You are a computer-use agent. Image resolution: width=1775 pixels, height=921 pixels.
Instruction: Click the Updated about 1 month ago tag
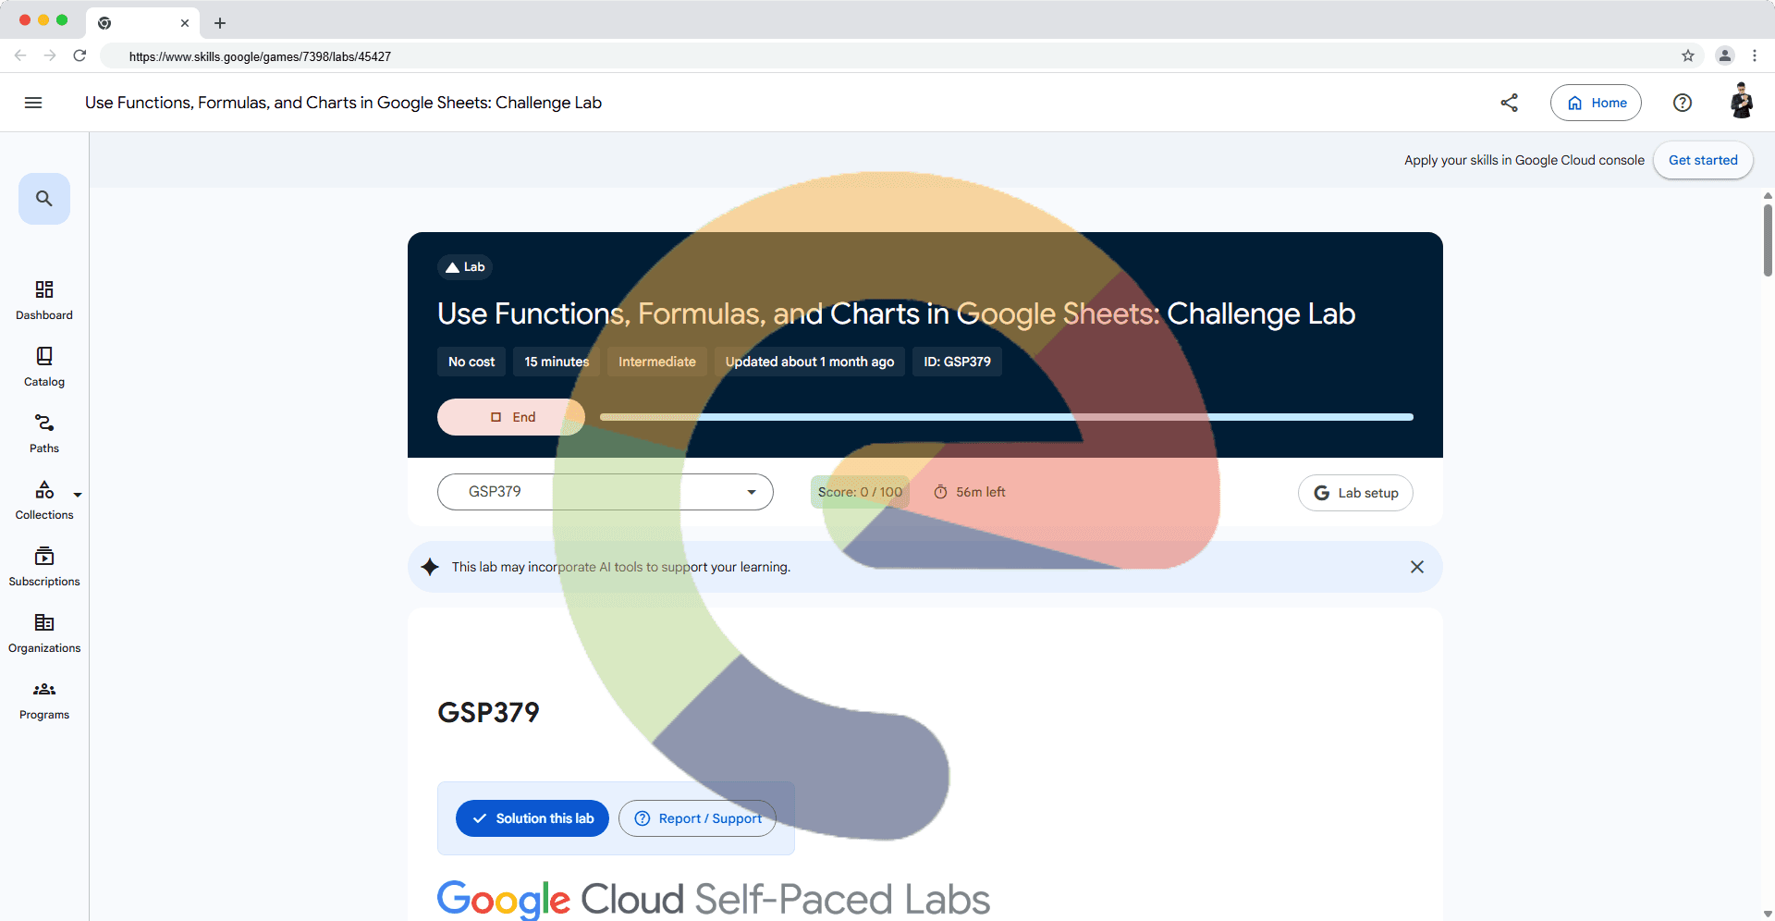pos(810,362)
